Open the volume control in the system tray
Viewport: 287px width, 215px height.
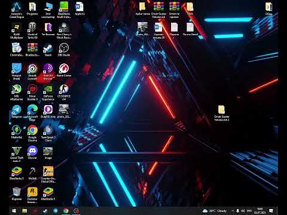click(x=243, y=211)
